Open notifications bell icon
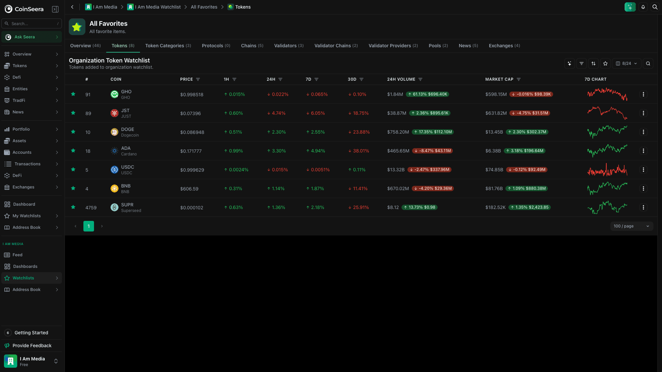Screen dimensions: 662x372 pyautogui.click(x=643, y=7)
